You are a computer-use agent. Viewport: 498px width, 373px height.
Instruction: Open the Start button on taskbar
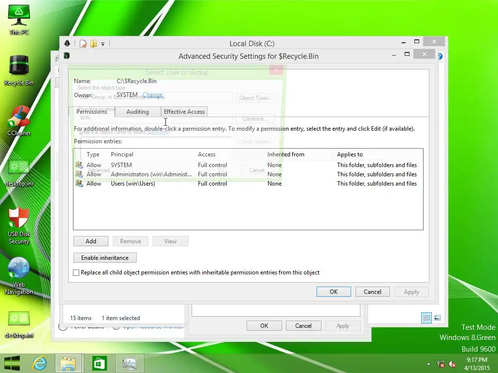(x=12, y=363)
